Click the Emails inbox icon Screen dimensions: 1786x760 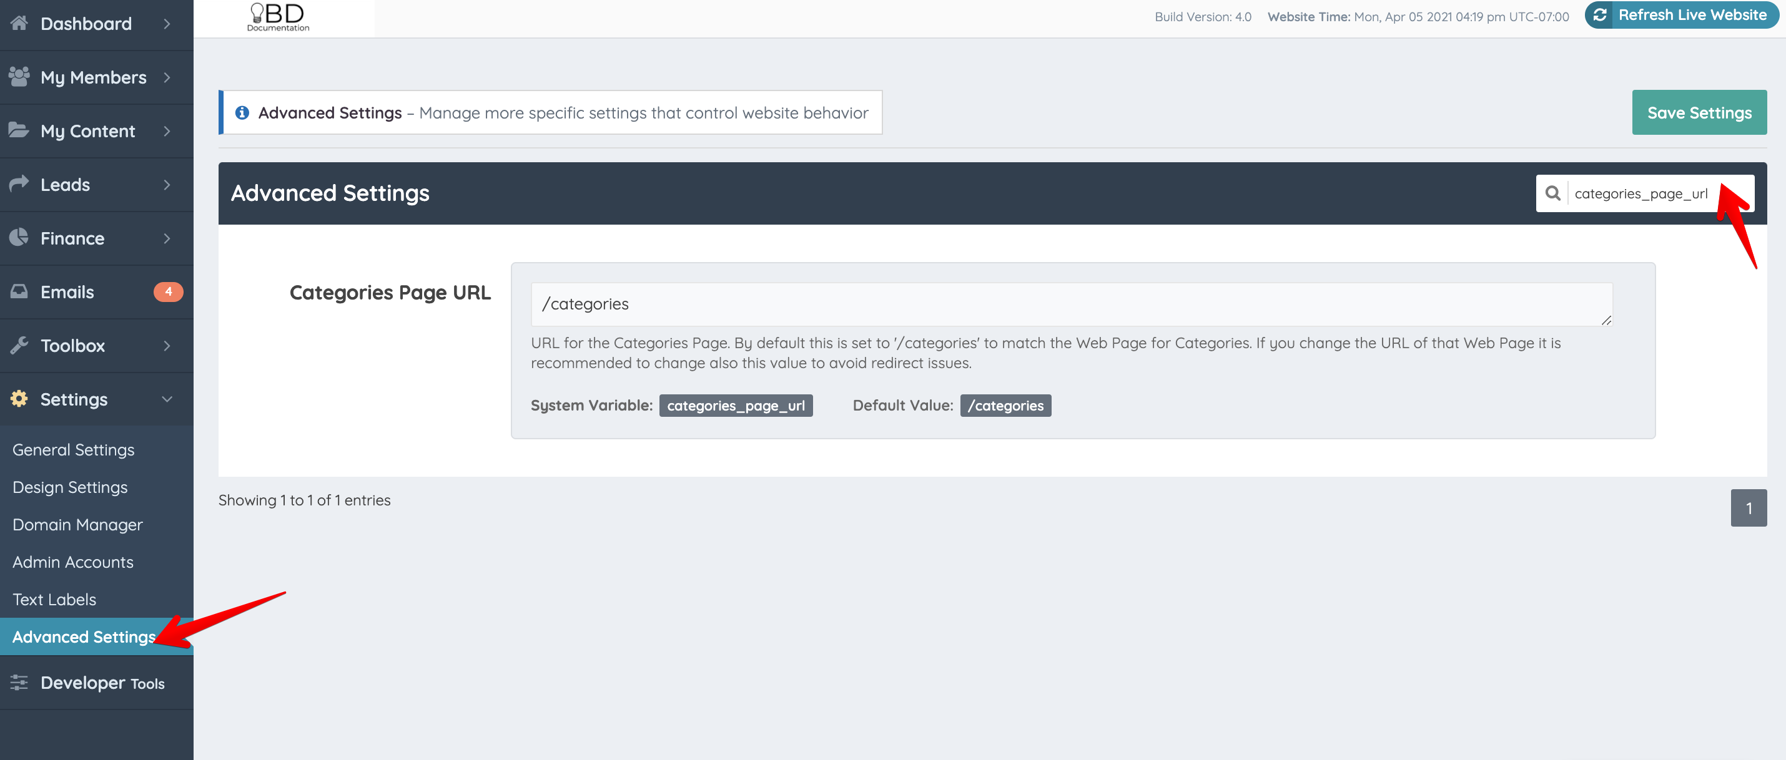pyautogui.click(x=19, y=291)
